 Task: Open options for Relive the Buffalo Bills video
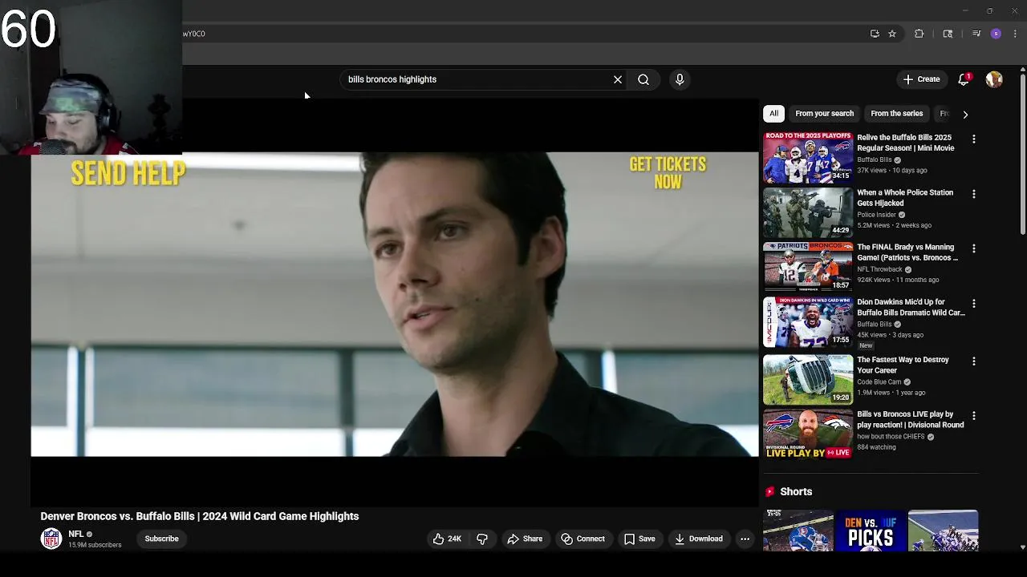tap(974, 139)
